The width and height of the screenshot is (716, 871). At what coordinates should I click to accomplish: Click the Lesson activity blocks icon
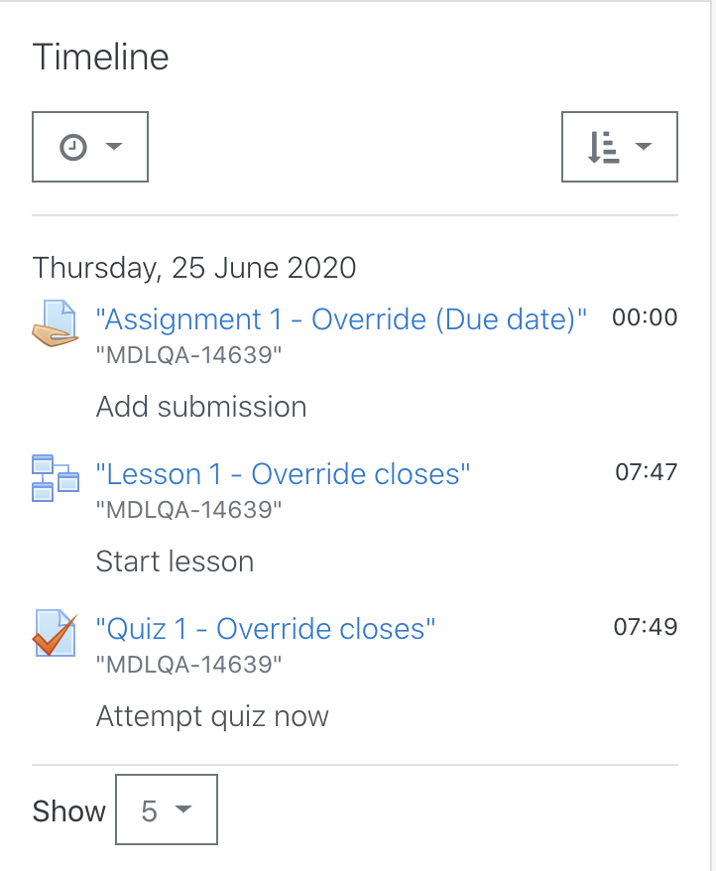pos(55,478)
